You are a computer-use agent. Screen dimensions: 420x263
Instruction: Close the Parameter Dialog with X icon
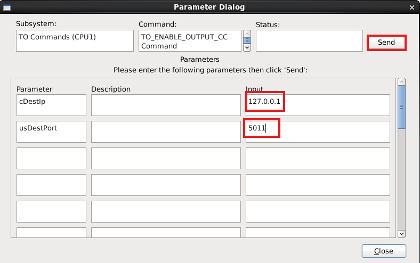[412, 7]
